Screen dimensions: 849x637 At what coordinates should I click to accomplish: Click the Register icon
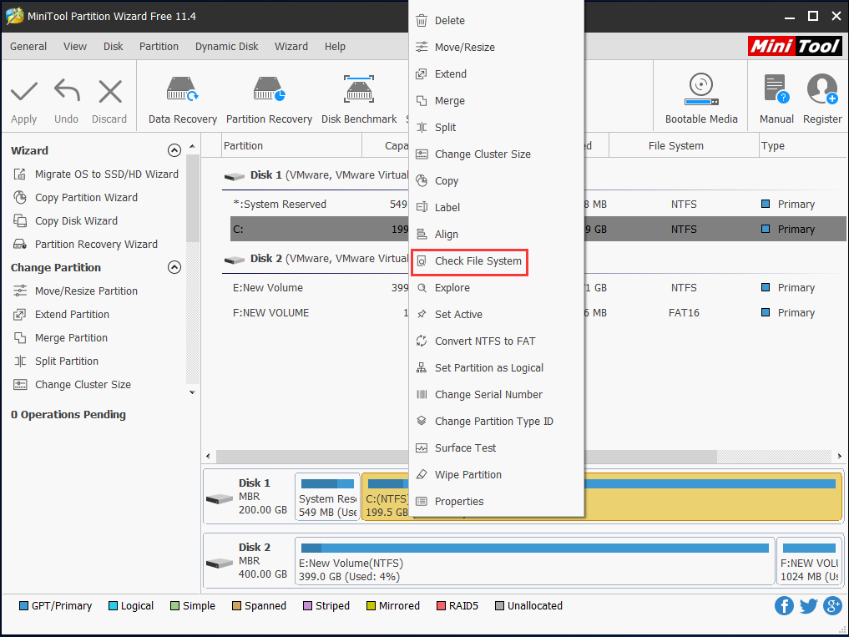[x=822, y=96]
